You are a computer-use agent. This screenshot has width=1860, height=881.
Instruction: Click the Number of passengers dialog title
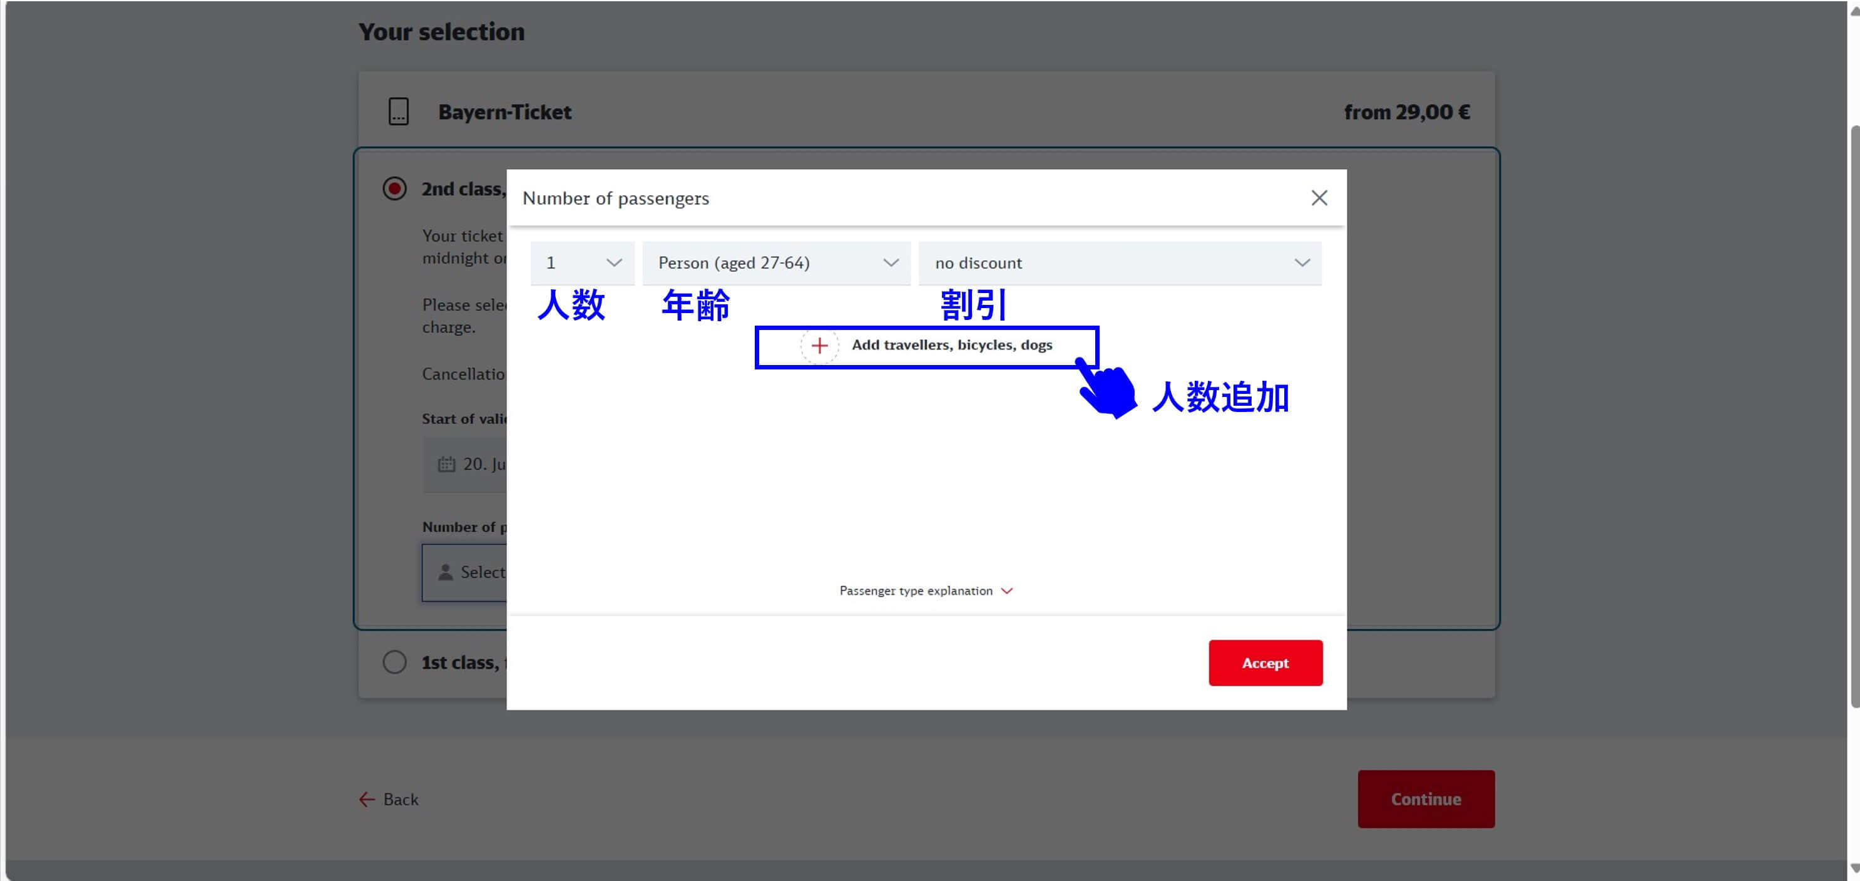tap(616, 198)
